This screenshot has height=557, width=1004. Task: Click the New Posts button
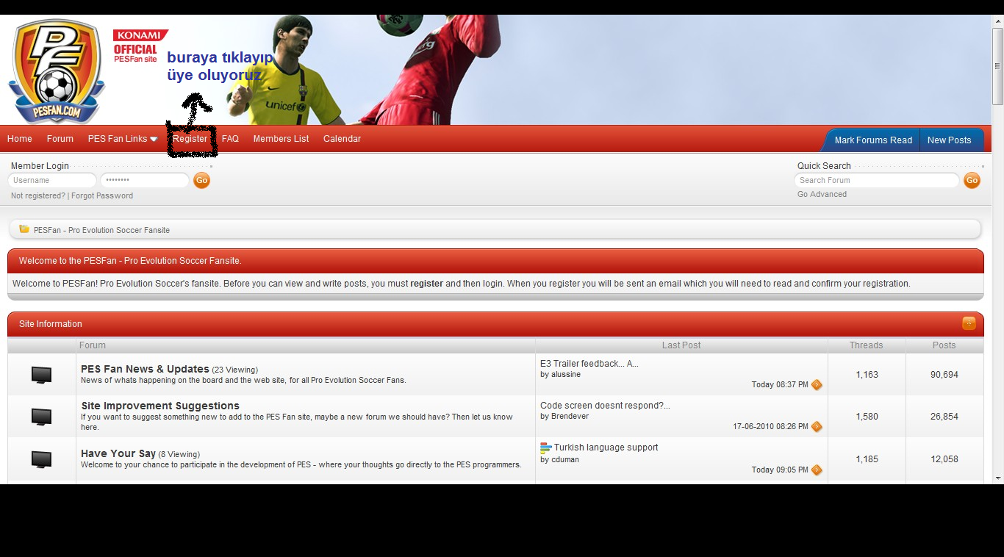point(949,140)
